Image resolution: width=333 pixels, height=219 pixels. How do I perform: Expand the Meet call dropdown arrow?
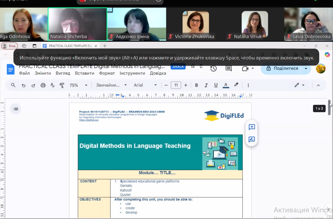(x=253, y=69)
